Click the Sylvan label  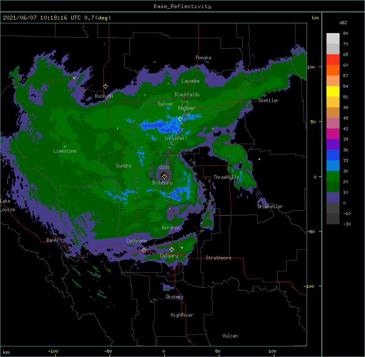[165, 104]
